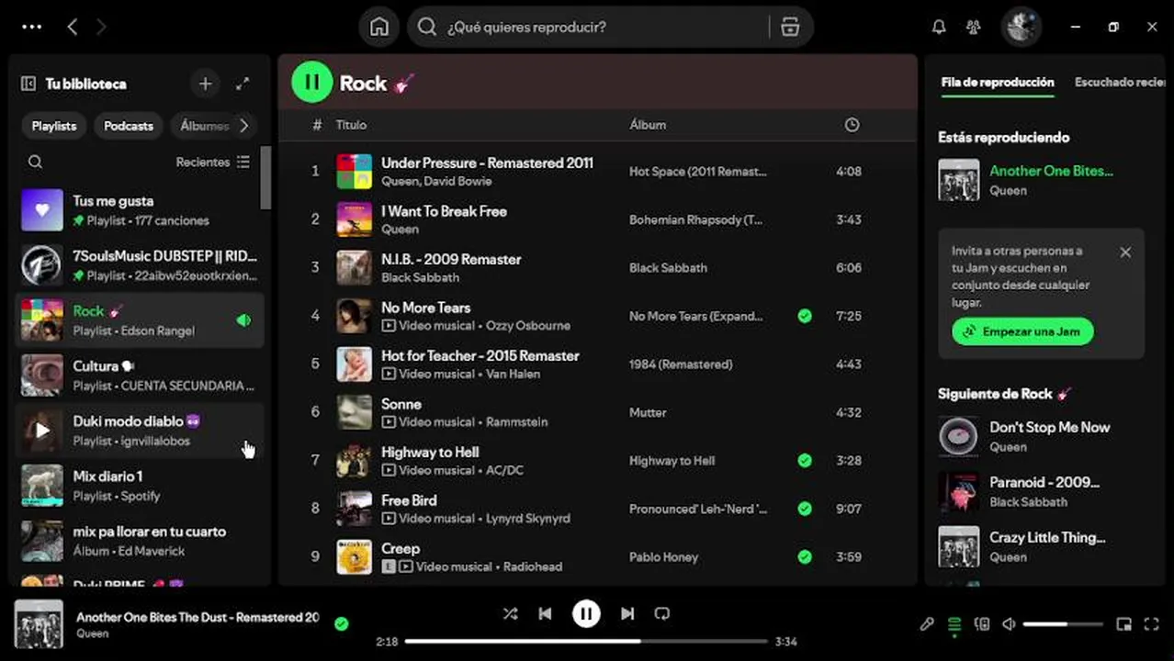This screenshot has width=1174, height=661.
Task: Play Duki modo diablo playlist thumbnail
Action: 41,431
